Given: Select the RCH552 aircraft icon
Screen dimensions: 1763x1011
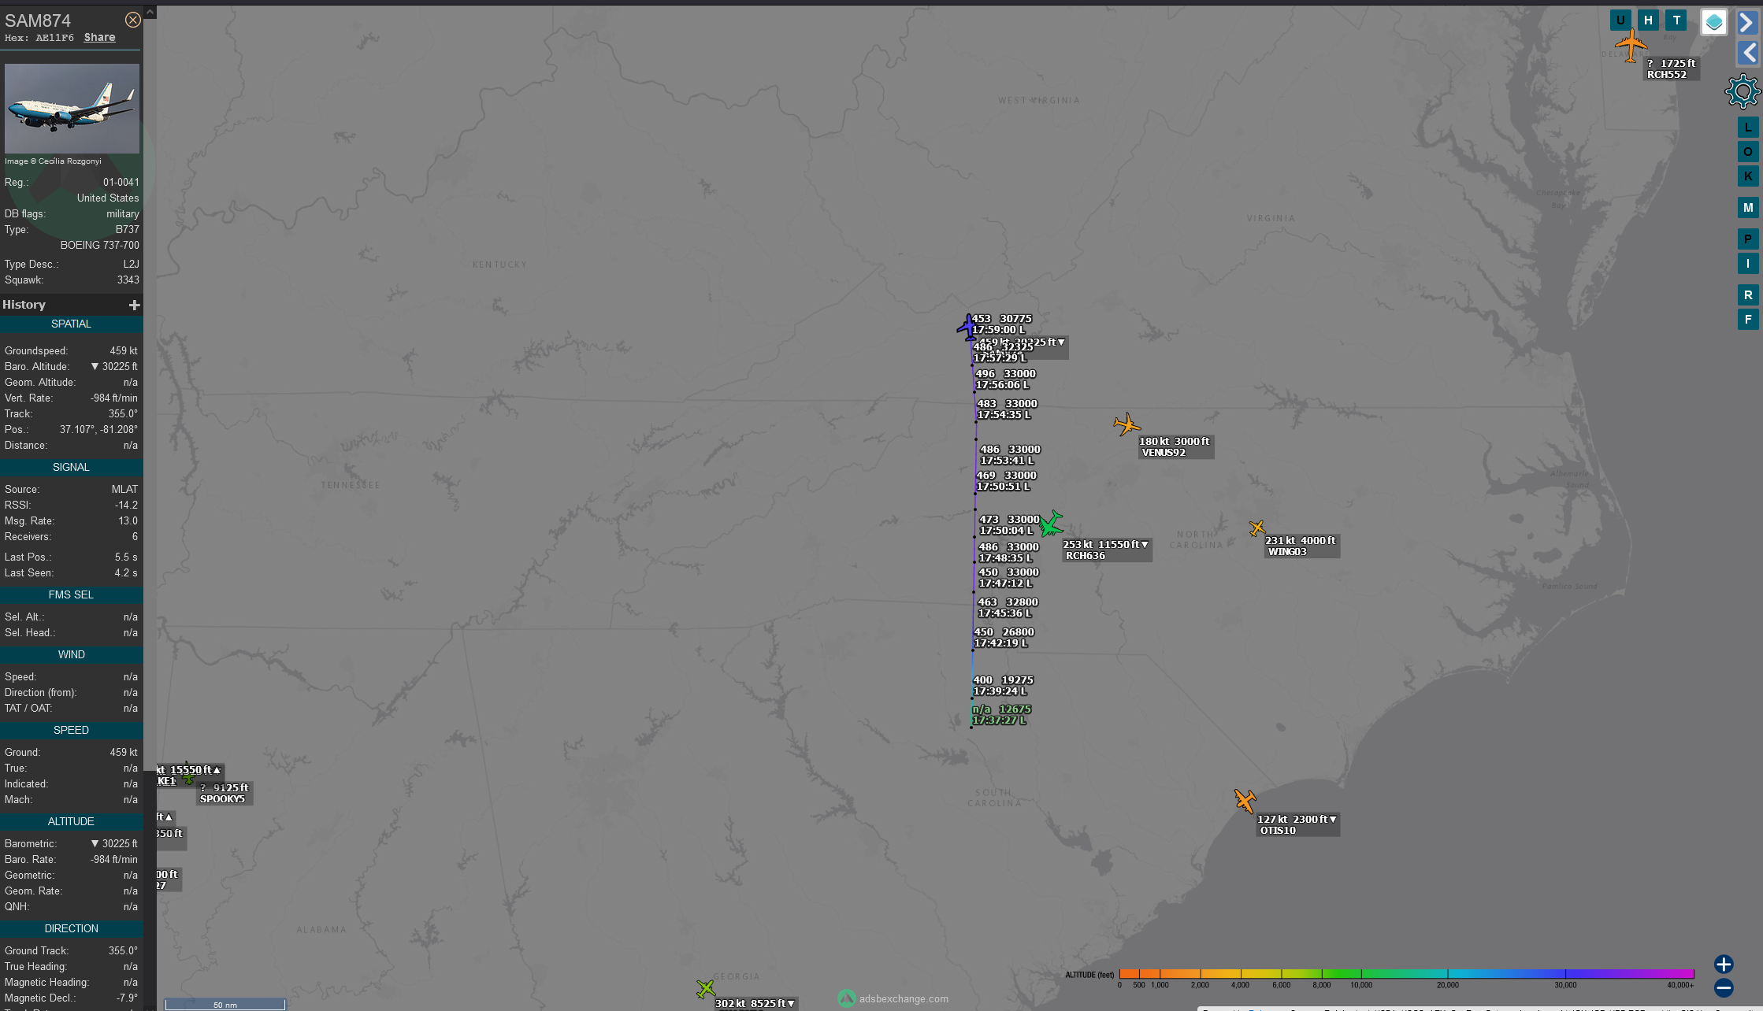Looking at the screenshot, I should click(1631, 46).
